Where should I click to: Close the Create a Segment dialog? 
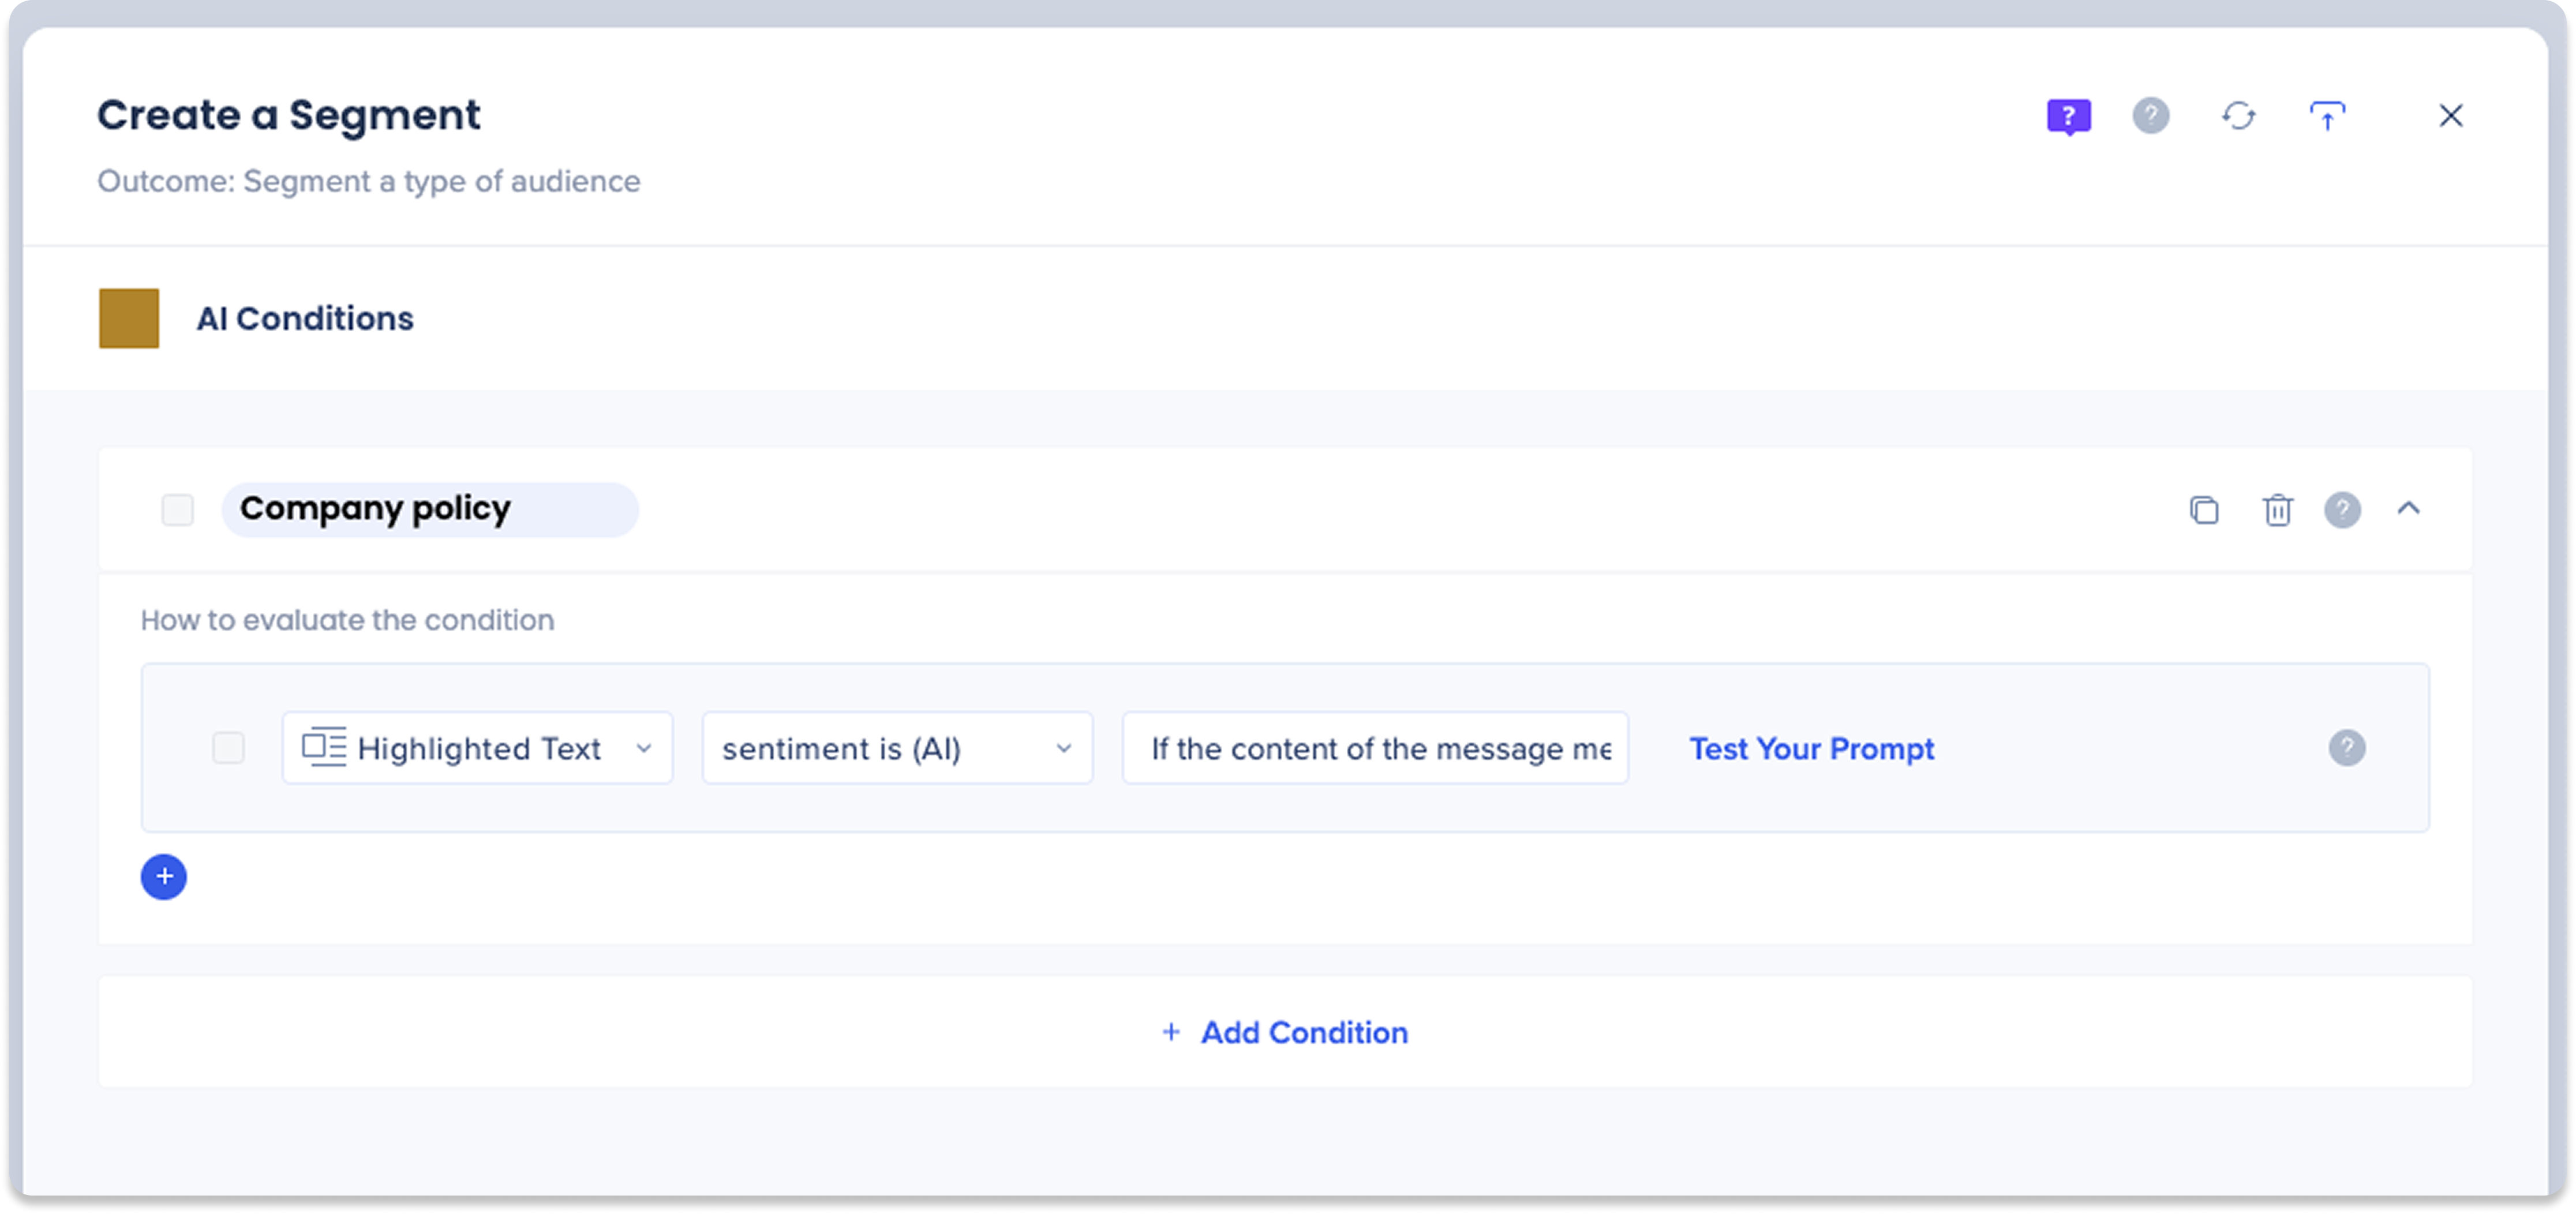(x=2450, y=116)
